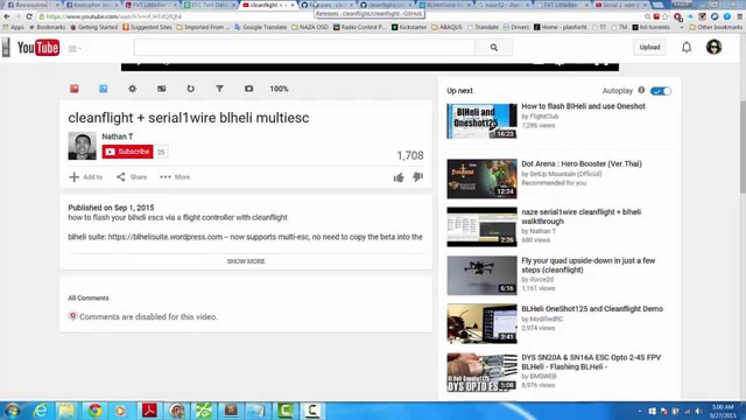The height and width of the screenshot is (420, 746).
Task: Like the video with thumbs up
Action: pyautogui.click(x=399, y=177)
